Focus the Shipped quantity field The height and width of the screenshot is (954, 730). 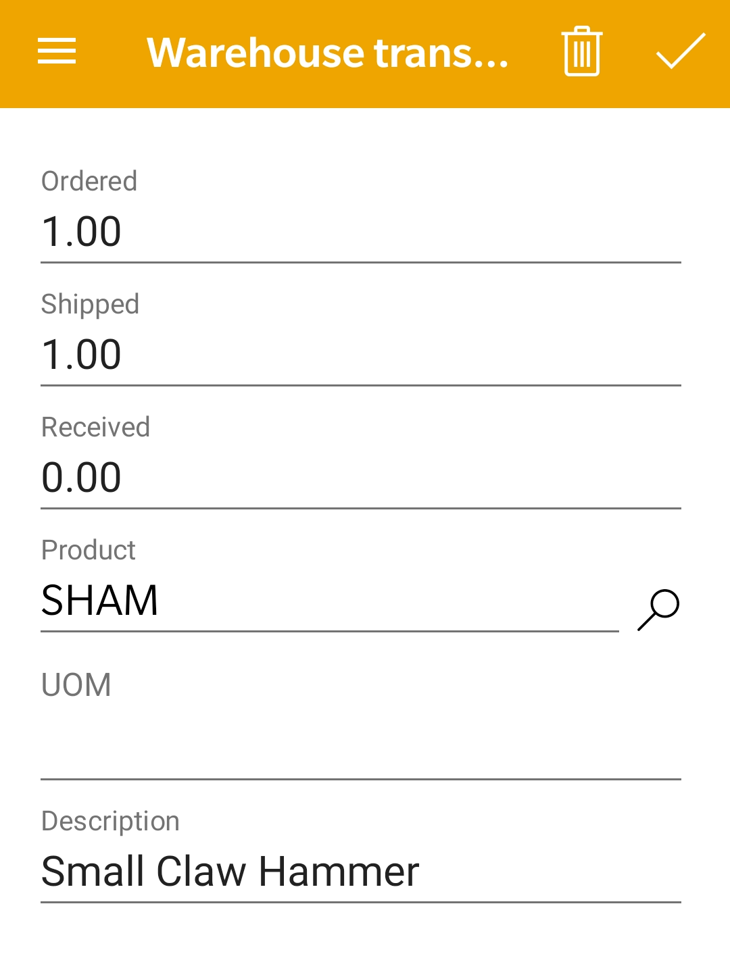tap(361, 355)
